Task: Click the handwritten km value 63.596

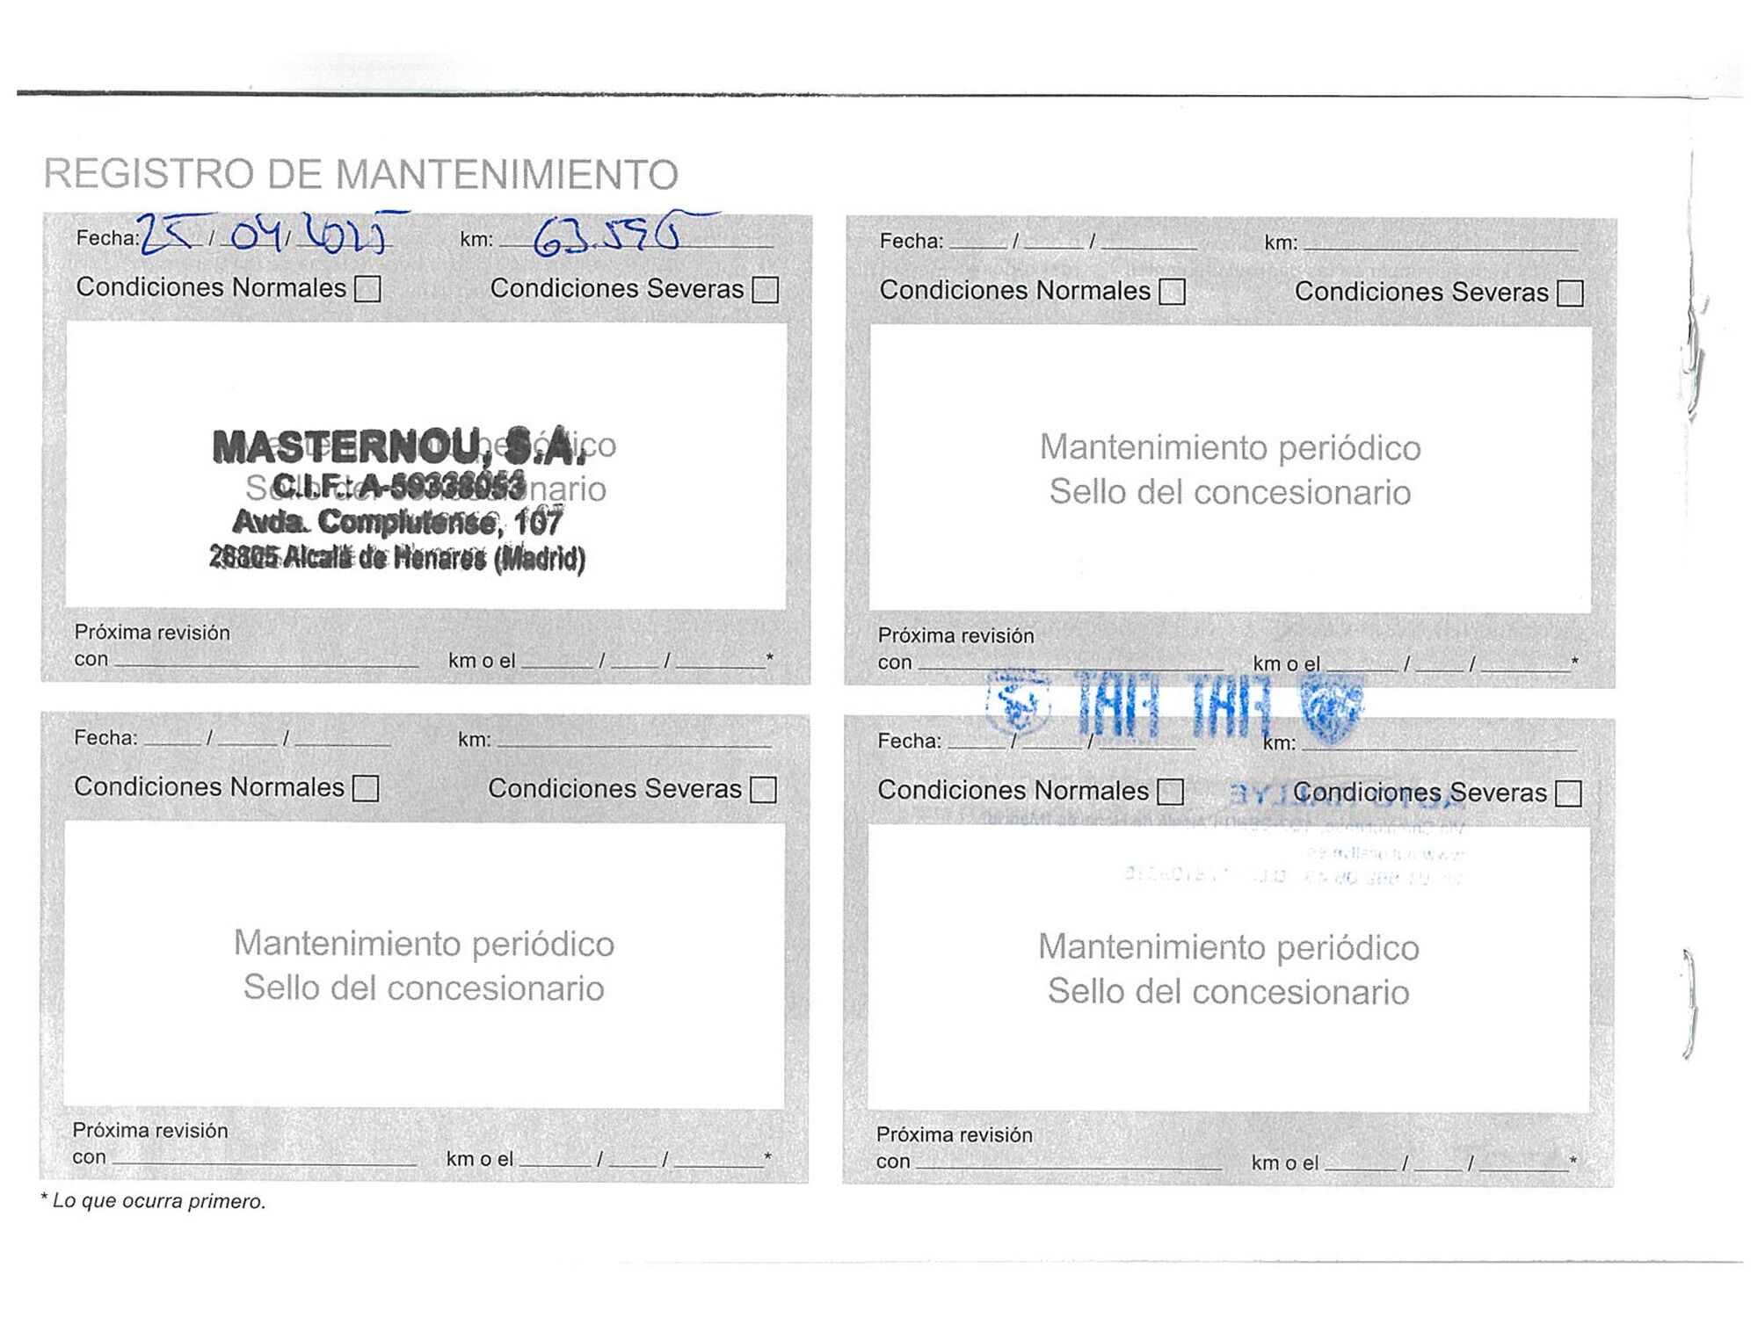Action: tap(608, 235)
